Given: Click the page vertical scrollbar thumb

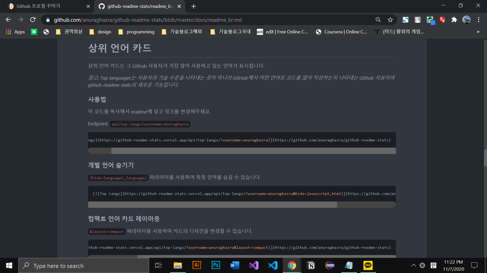Looking at the screenshot, I should pyautogui.click(x=485, y=158).
